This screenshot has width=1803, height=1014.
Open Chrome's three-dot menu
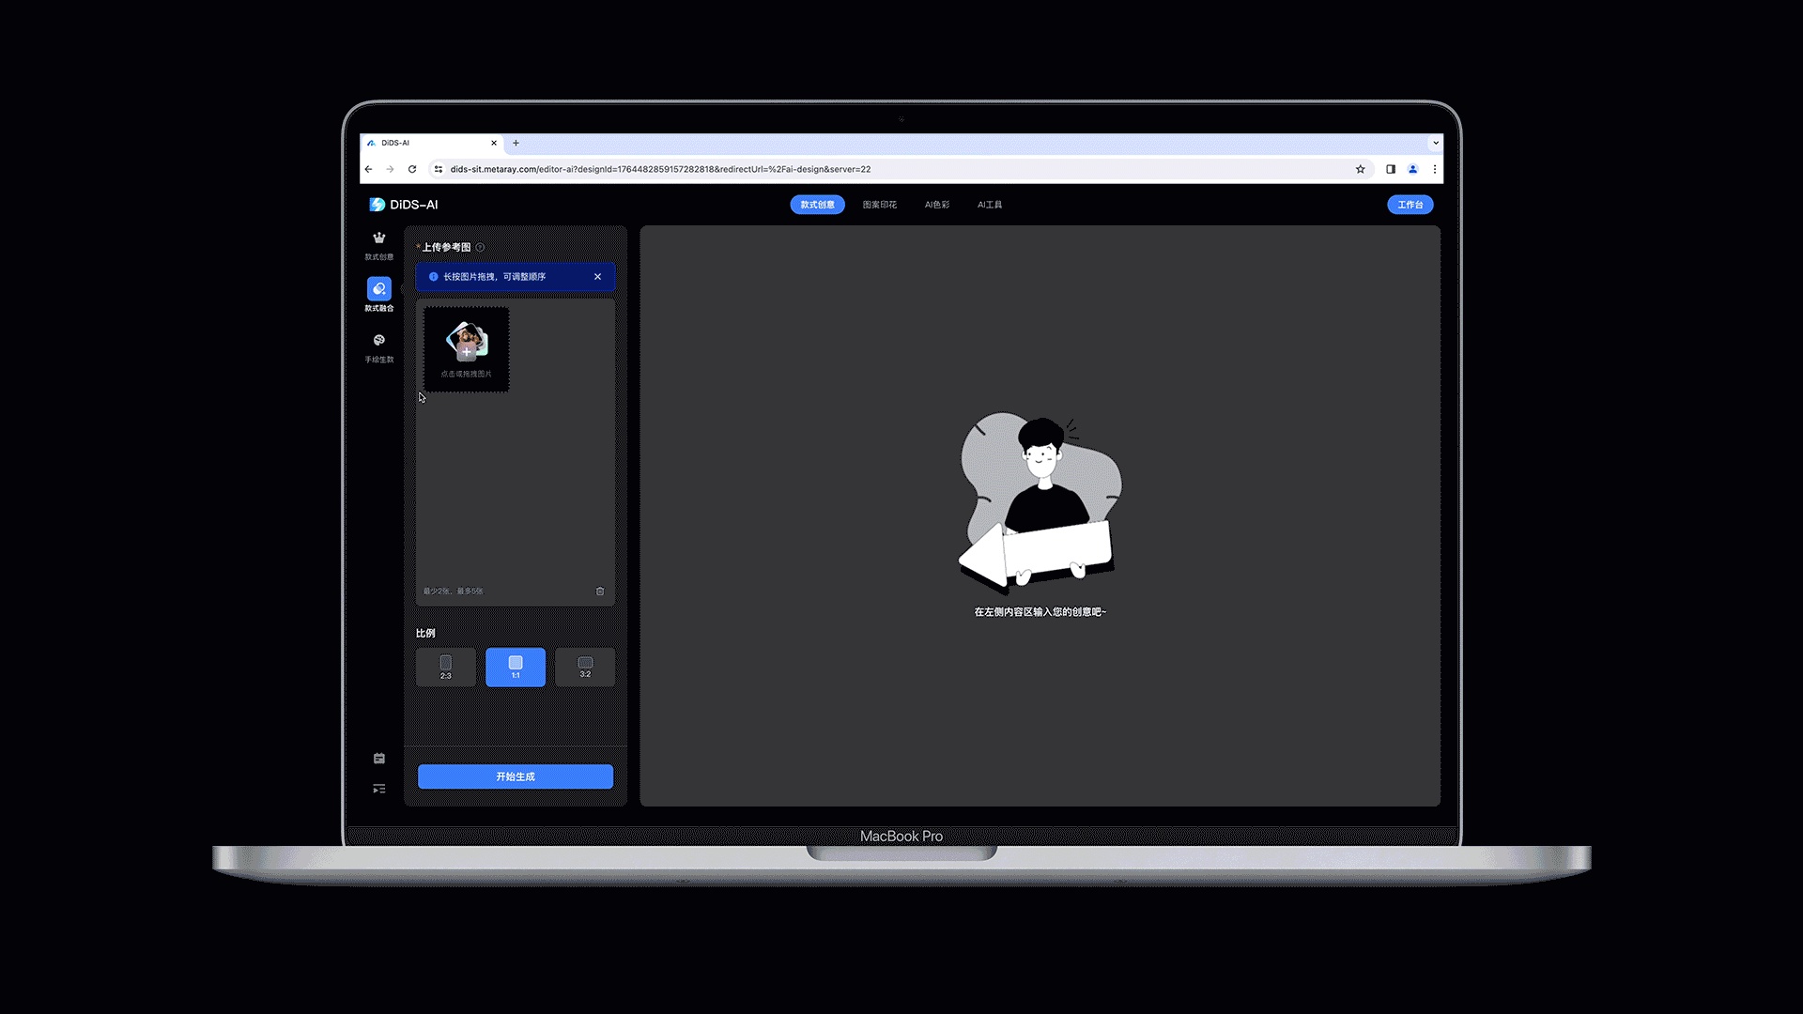click(x=1435, y=169)
